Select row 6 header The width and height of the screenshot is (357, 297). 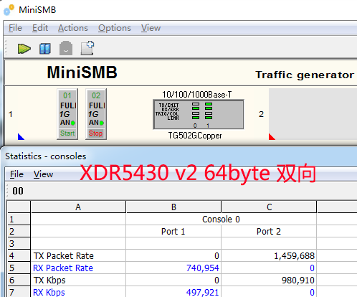point(19,280)
